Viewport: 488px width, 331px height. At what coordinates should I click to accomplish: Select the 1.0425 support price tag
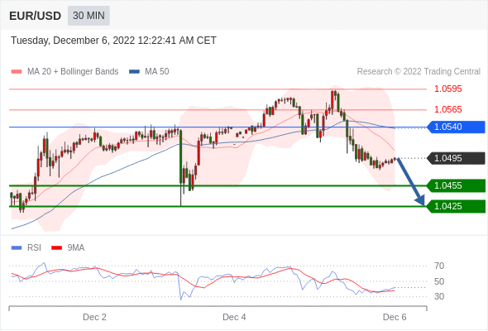(456, 206)
